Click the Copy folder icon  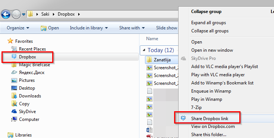[14, 104]
